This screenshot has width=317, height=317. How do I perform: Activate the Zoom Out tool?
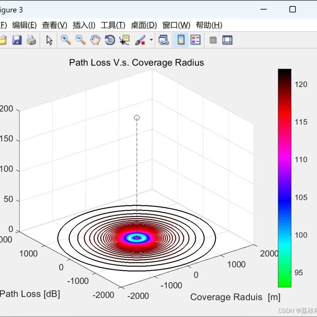click(80, 40)
